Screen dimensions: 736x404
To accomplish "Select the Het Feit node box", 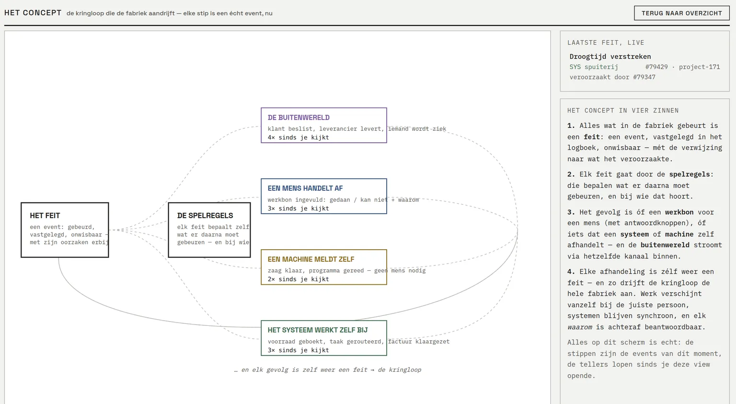I will (x=65, y=230).
